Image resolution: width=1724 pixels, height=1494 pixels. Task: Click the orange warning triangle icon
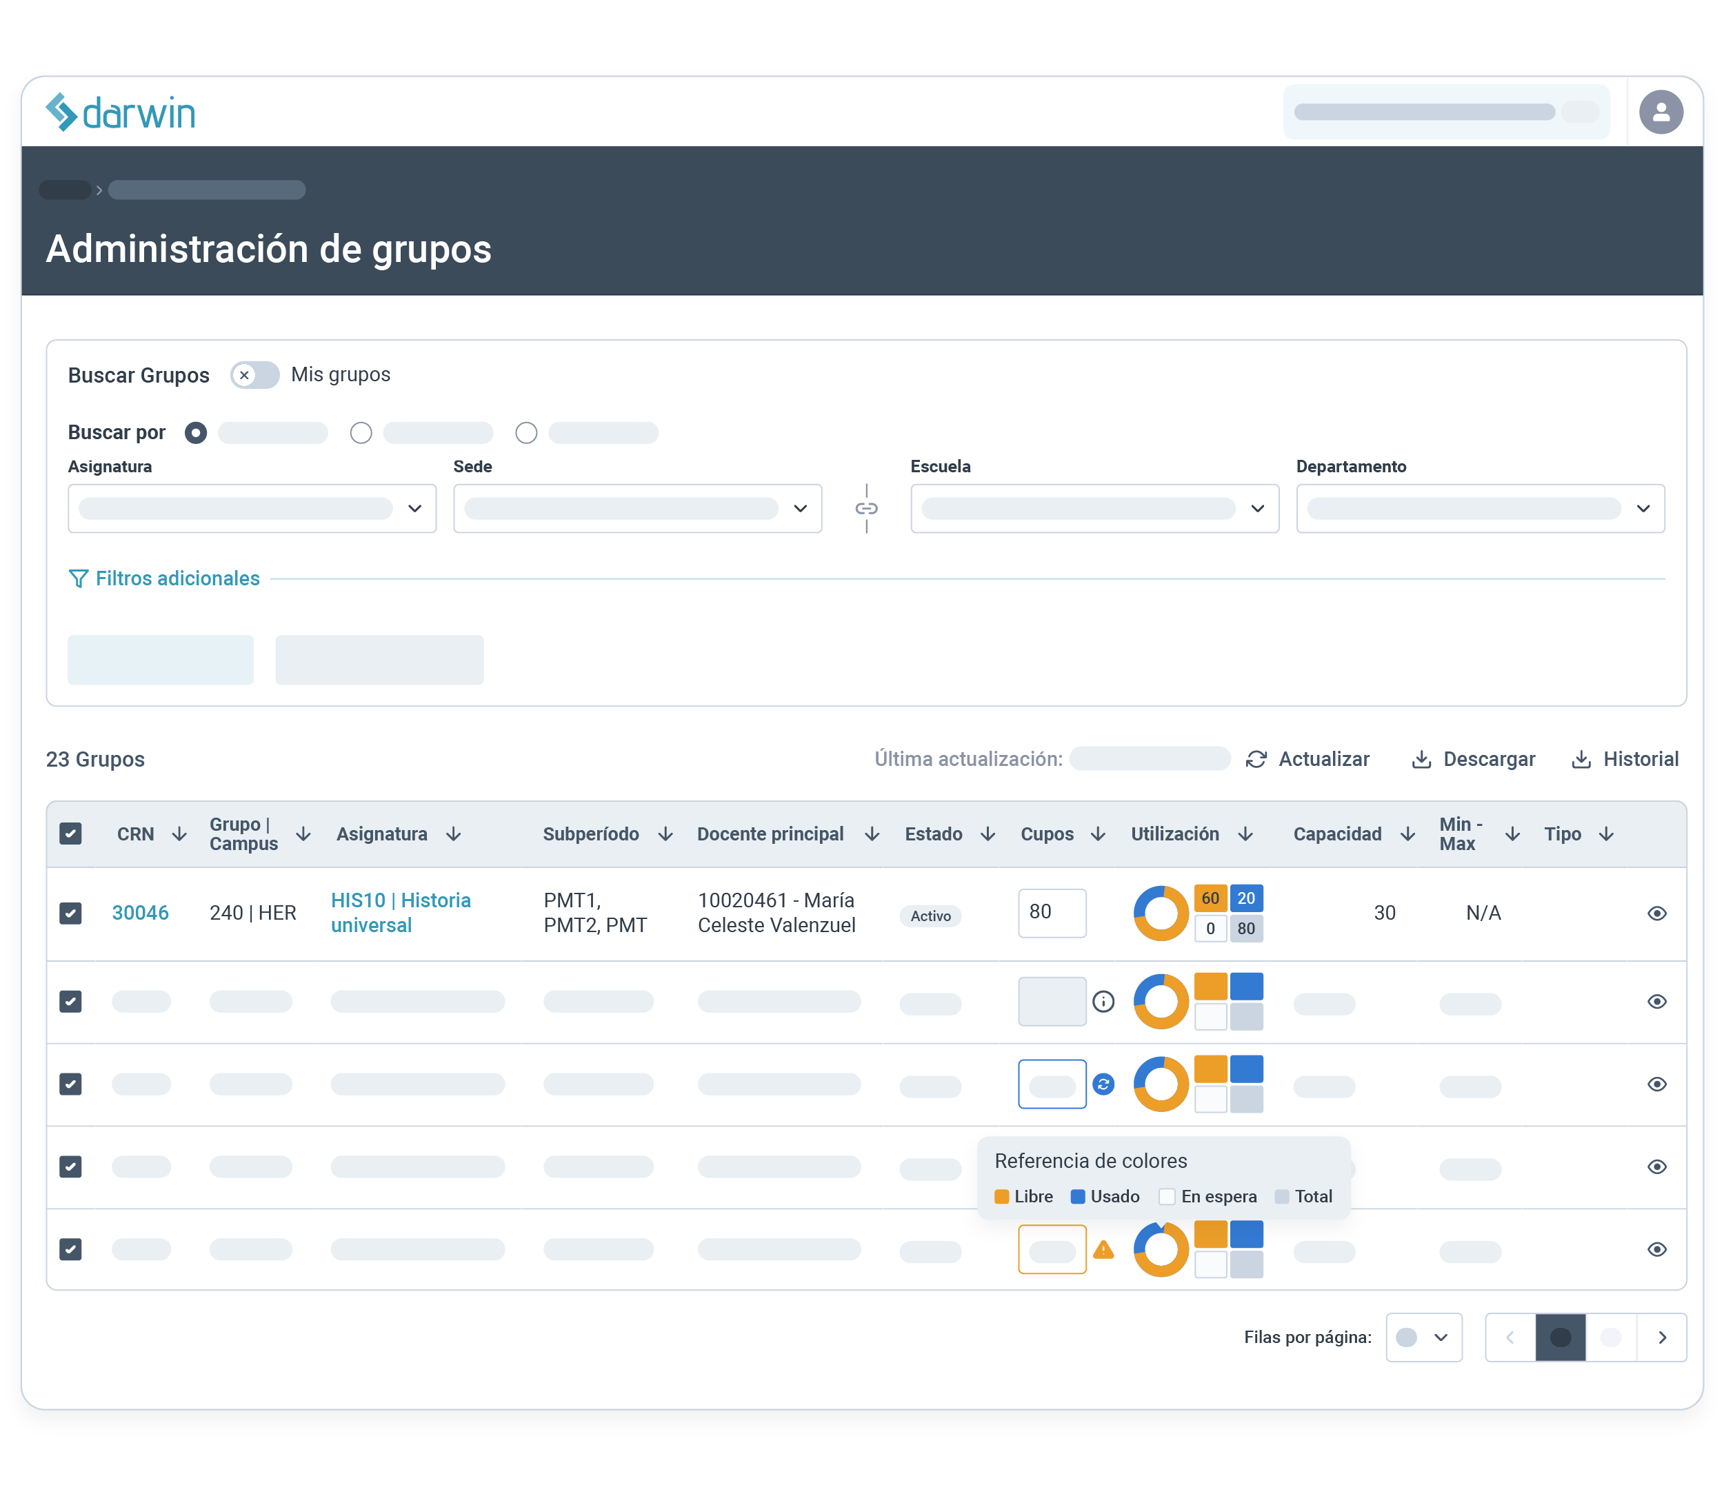coord(1103,1250)
